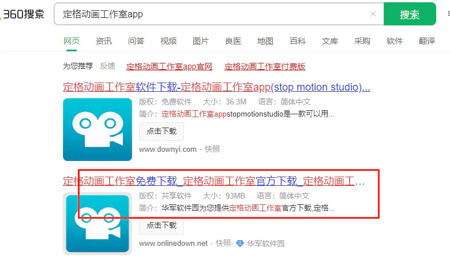The height and width of the screenshot is (258, 450).
Task: Switch to the 资讯 tab
Action: (x=104, y=41)
